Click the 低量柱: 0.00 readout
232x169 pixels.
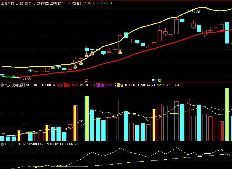[x=103, y=85]
